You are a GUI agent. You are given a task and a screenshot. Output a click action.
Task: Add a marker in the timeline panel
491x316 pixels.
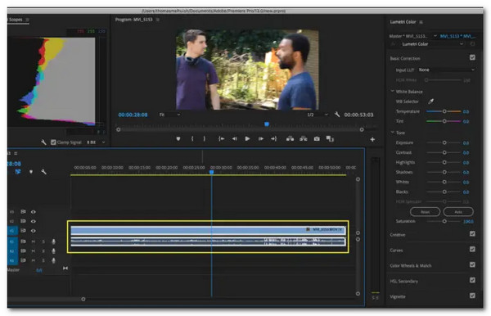[x=31, y=172]
